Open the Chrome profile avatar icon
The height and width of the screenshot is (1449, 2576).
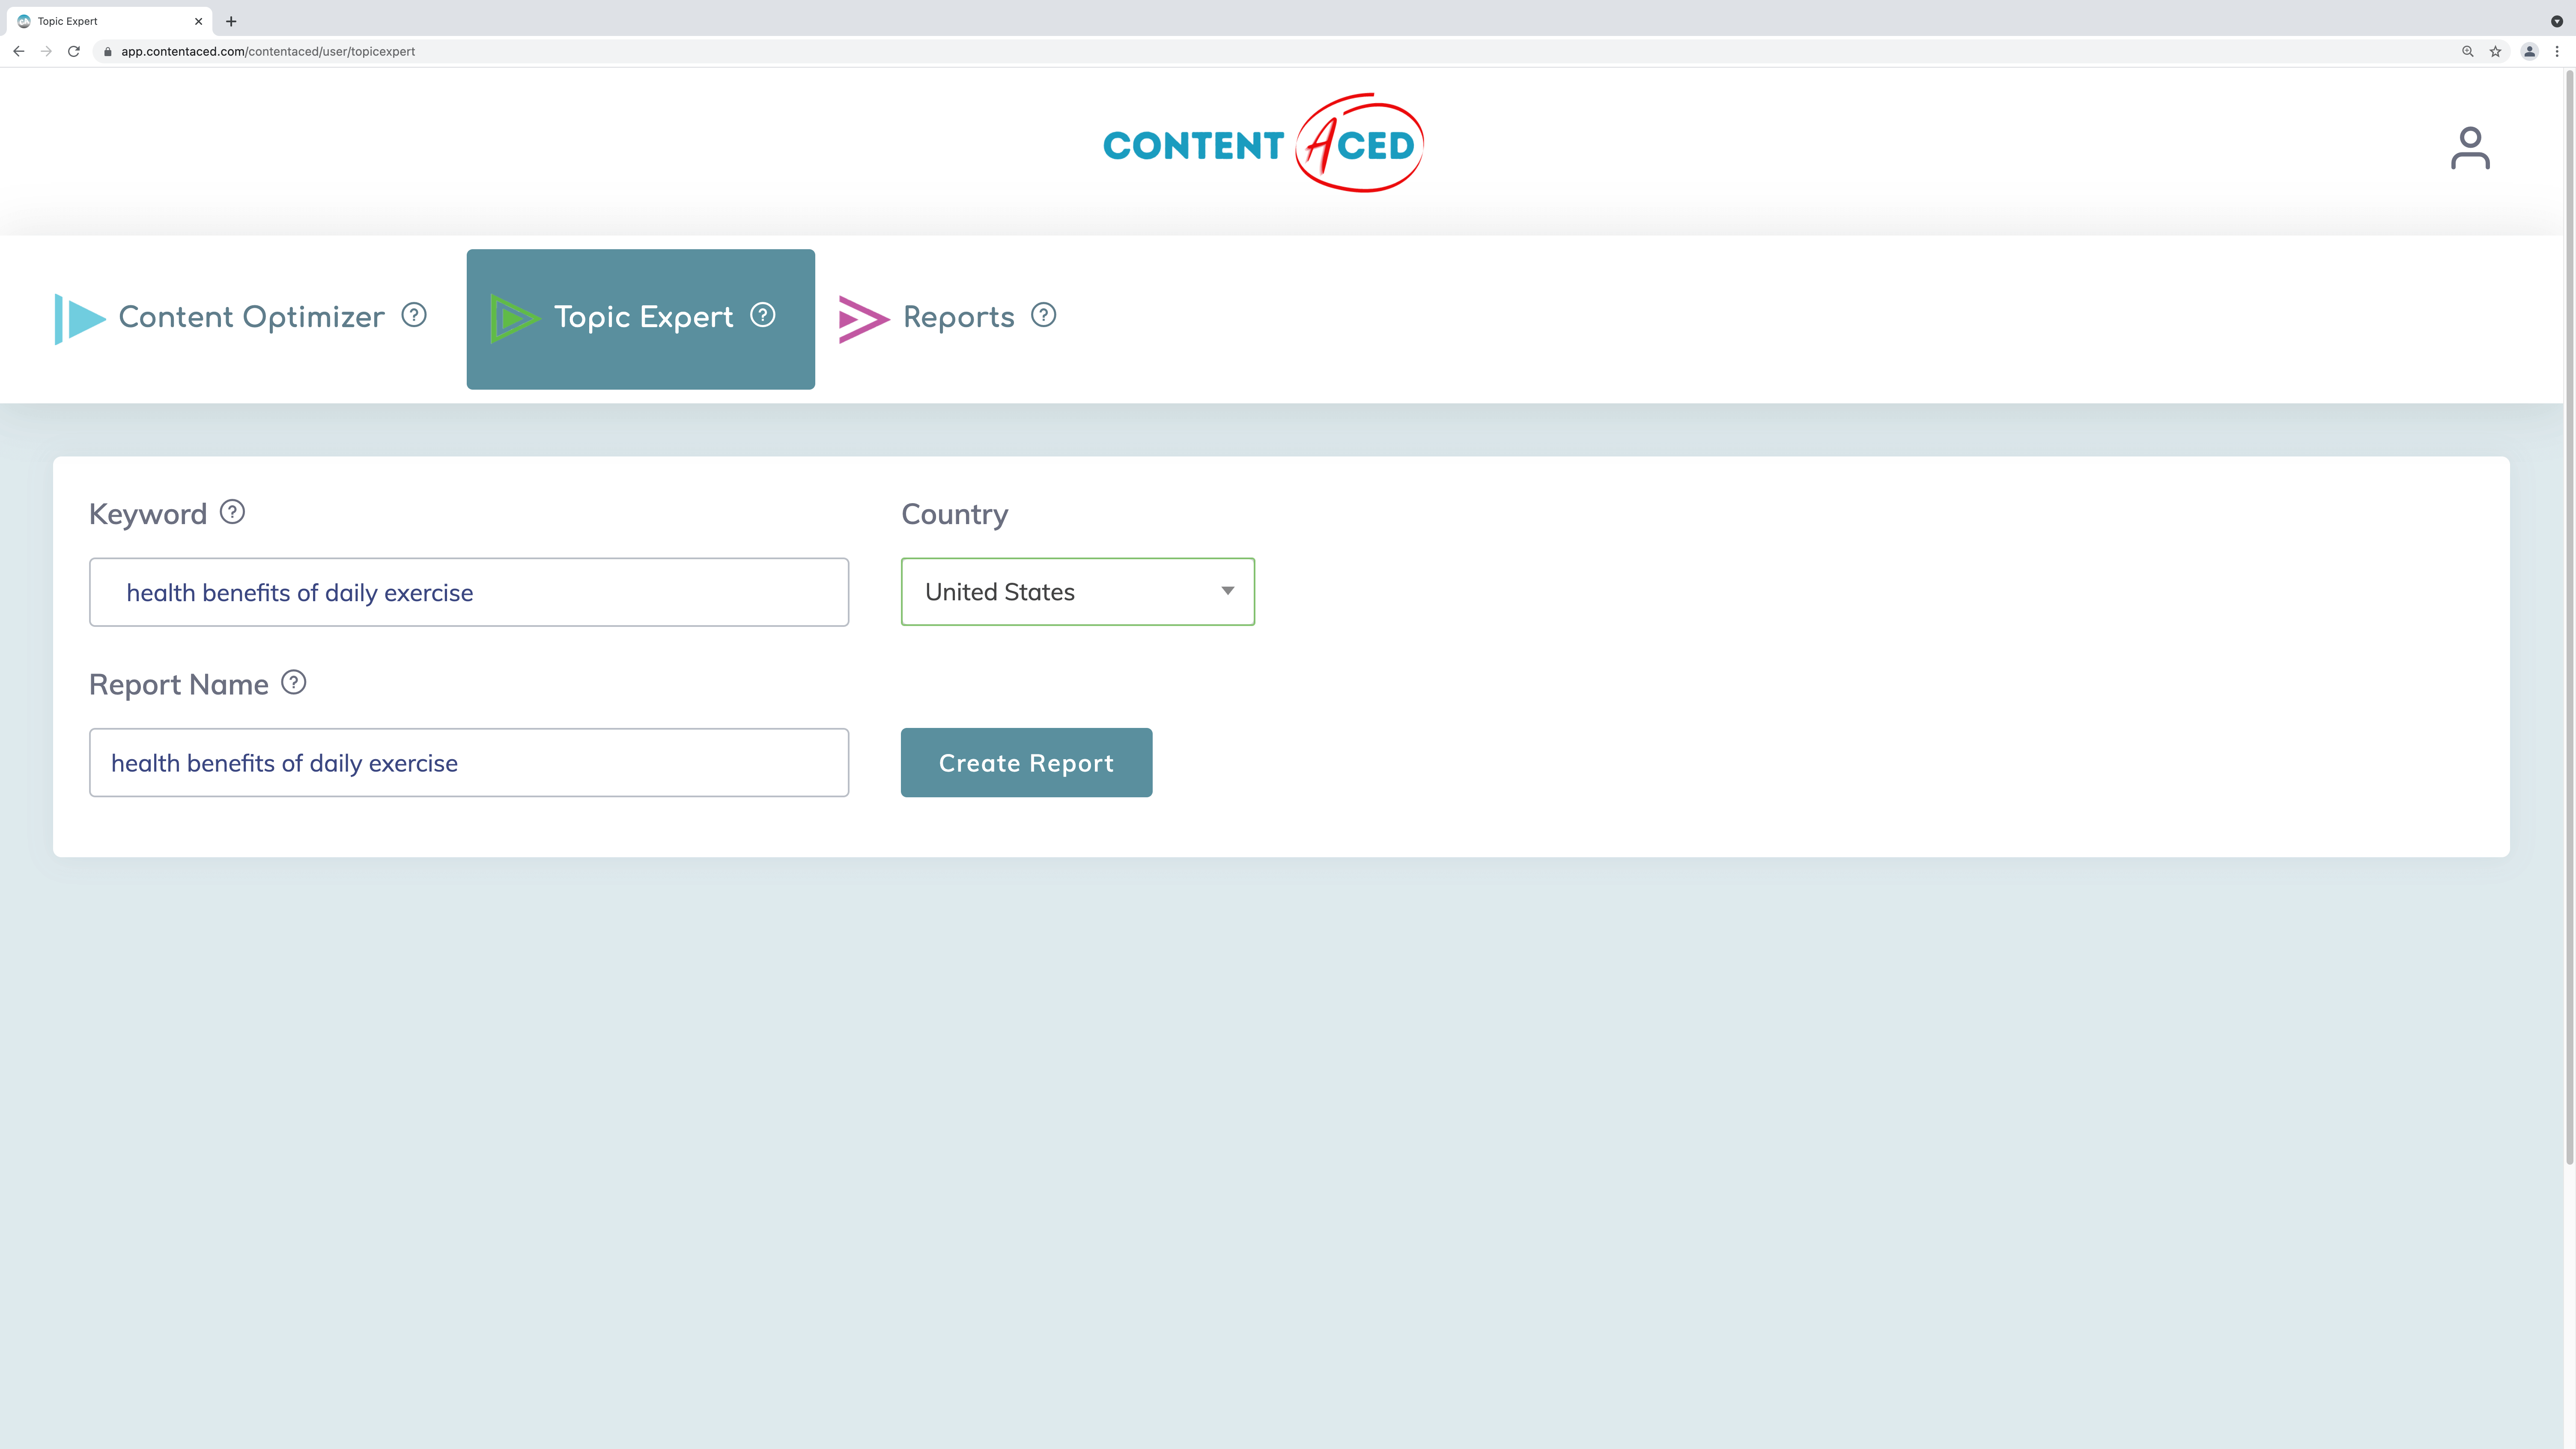(2530, 51)
